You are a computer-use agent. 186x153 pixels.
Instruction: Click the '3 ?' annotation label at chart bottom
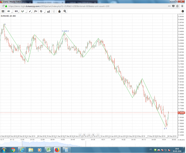(x=165, y=129)
